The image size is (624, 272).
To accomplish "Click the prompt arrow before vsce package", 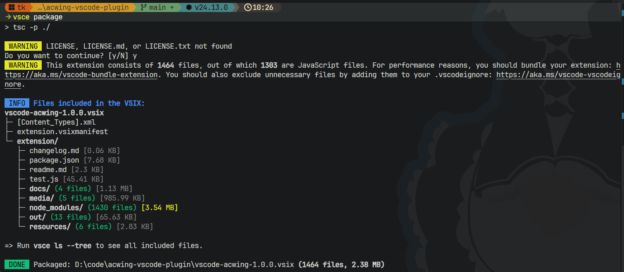I will 8,17.
